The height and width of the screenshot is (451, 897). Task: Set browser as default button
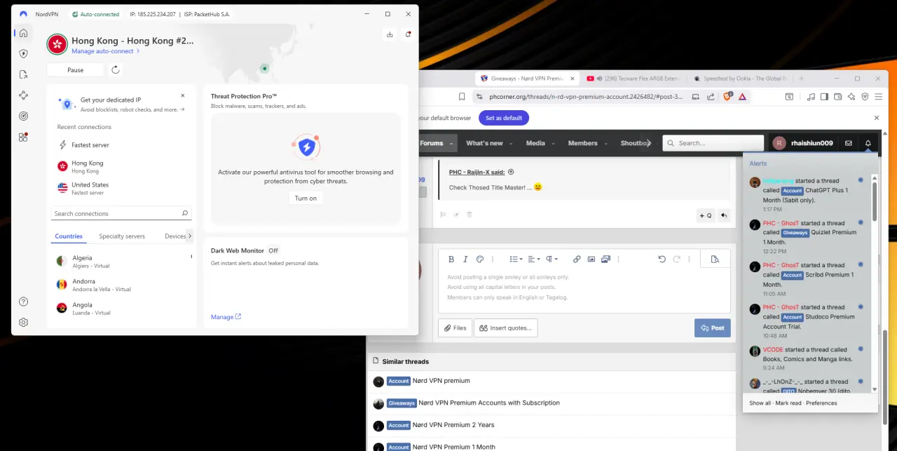(x=504, y=118)
